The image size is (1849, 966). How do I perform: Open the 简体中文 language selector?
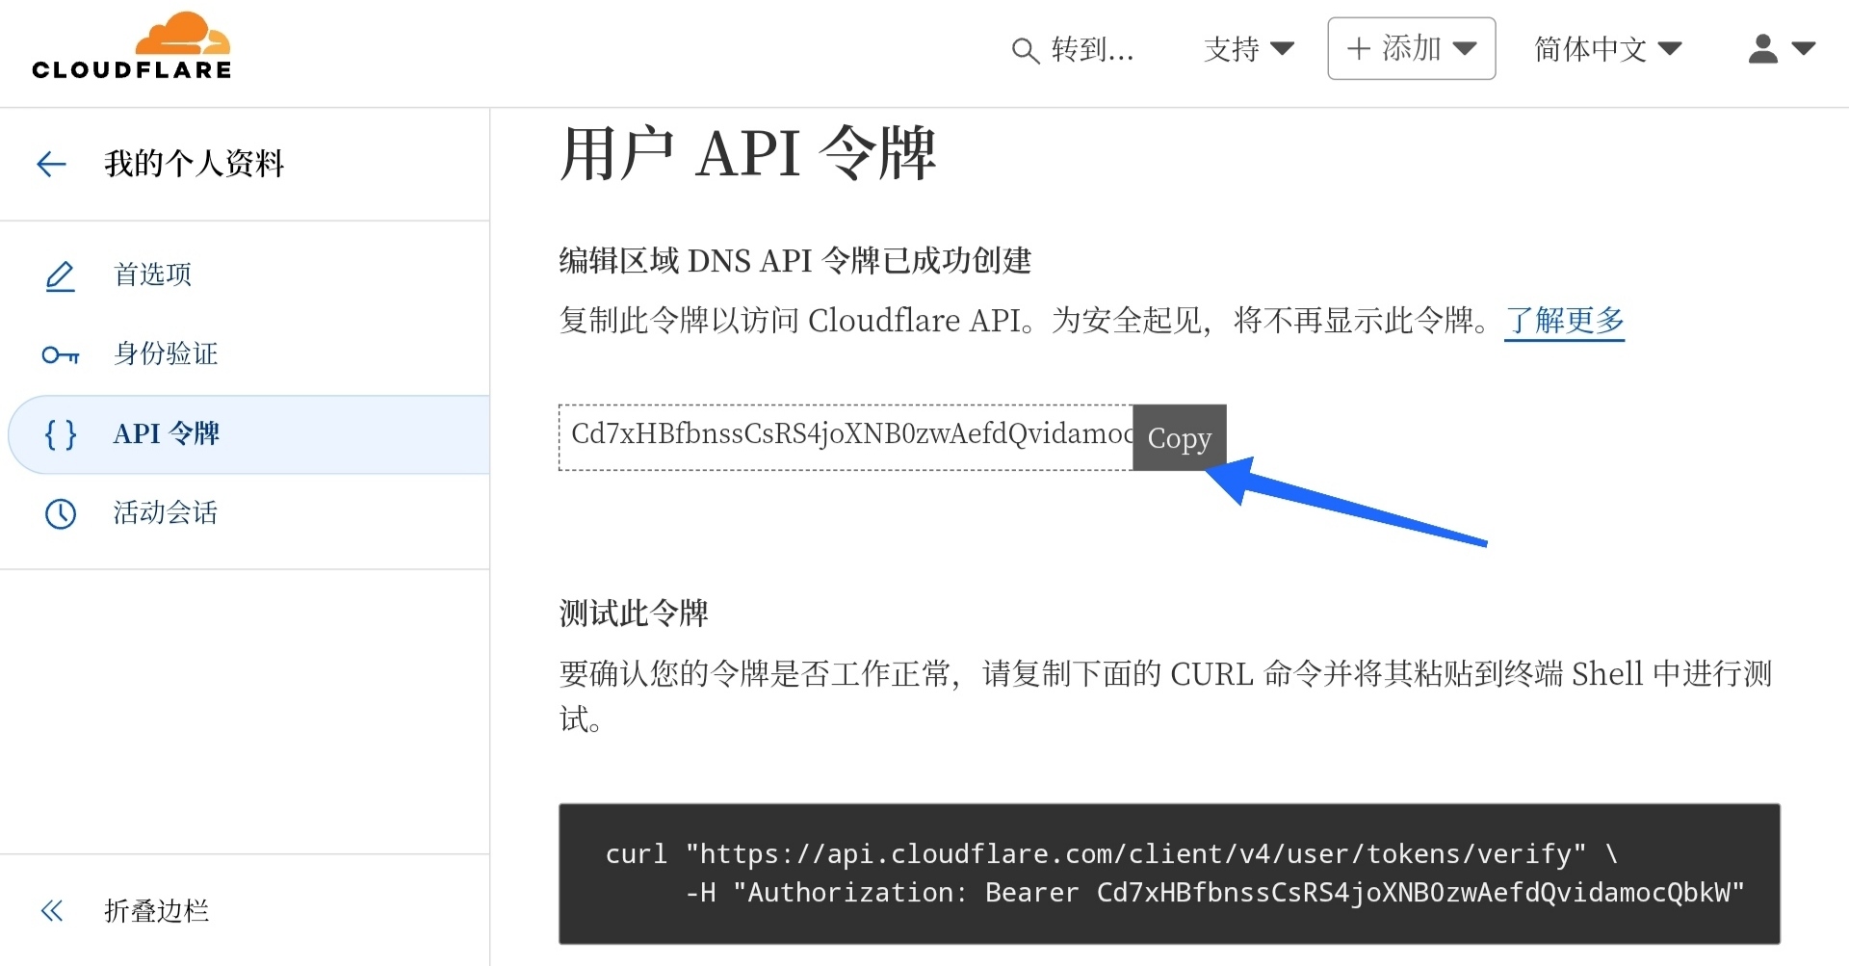point(1607,49)
